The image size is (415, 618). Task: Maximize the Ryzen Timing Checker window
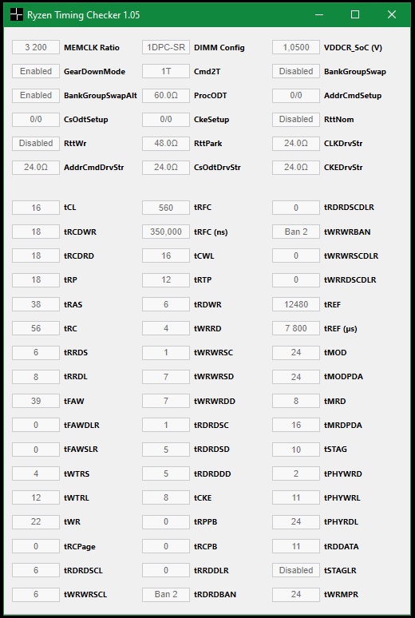coord(355,14)
